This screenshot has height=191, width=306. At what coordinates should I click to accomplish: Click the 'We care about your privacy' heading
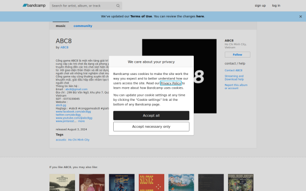151,62
